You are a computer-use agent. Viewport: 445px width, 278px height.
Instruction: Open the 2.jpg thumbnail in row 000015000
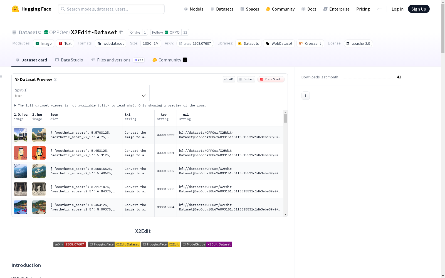39,135
